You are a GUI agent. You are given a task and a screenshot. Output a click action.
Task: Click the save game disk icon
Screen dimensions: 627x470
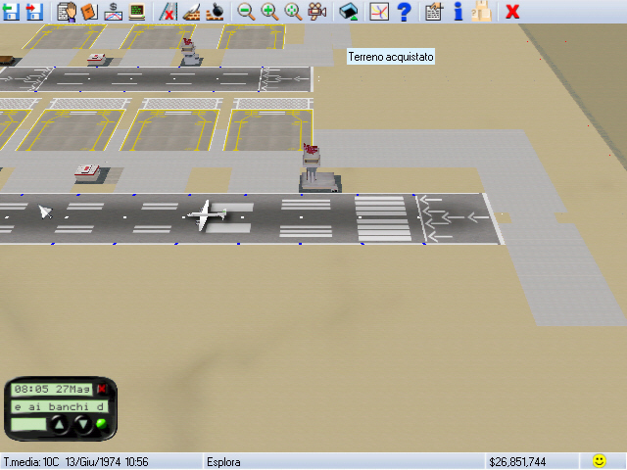click(34, 11)
